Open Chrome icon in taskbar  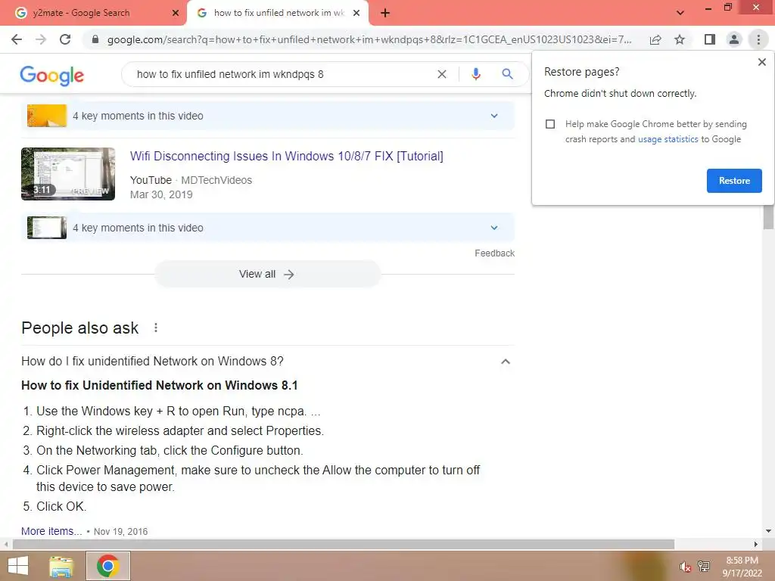click(x=107, y=566)
